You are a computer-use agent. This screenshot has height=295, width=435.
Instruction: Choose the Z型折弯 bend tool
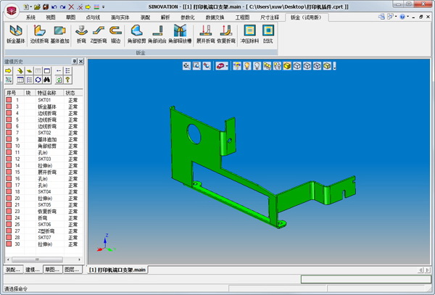point(97,34)
